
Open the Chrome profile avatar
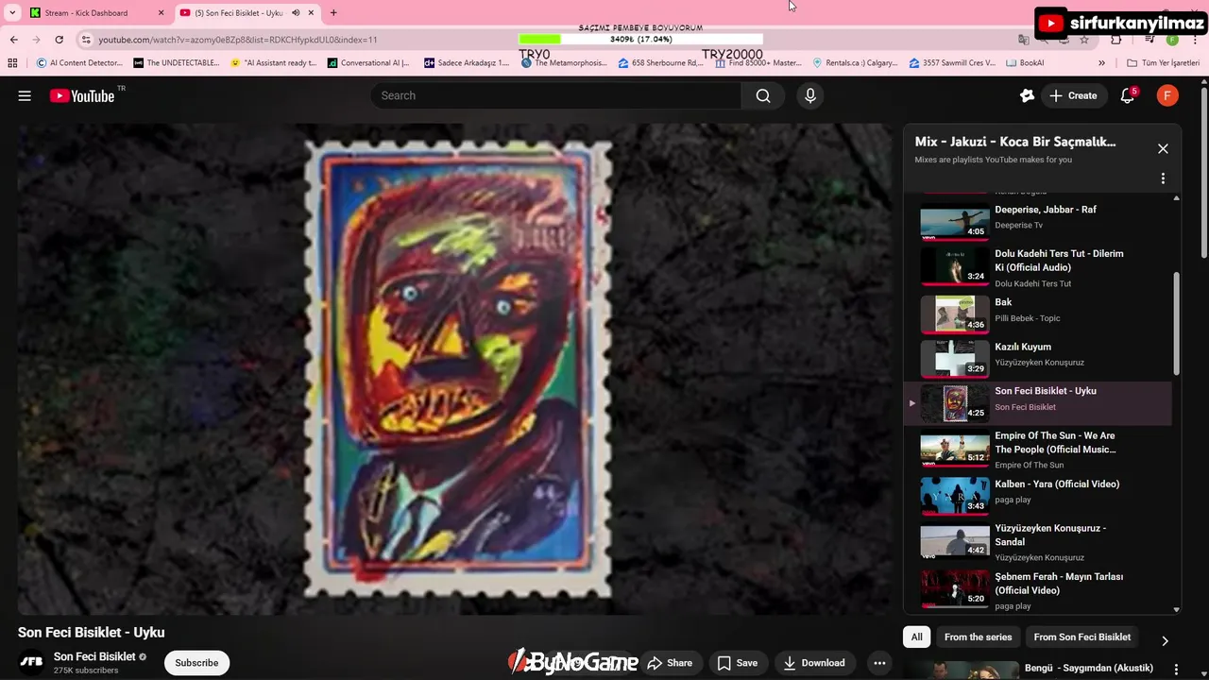pyautogui.click(x=1172, y=40)
